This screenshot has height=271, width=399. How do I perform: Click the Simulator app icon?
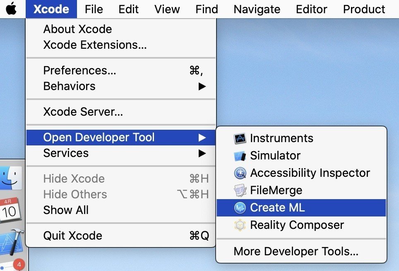(240, 156)
